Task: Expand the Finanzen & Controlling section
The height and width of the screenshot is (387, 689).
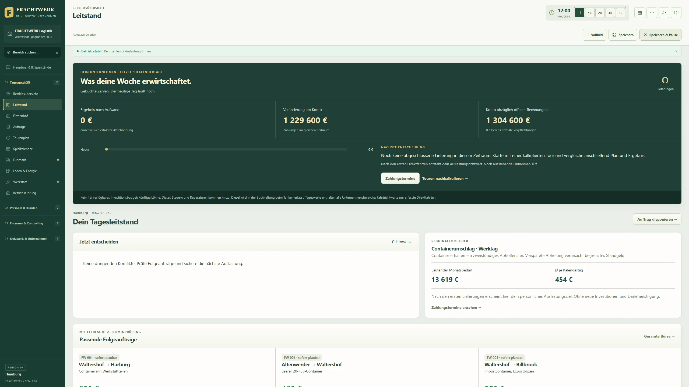Action: (32, 223)
